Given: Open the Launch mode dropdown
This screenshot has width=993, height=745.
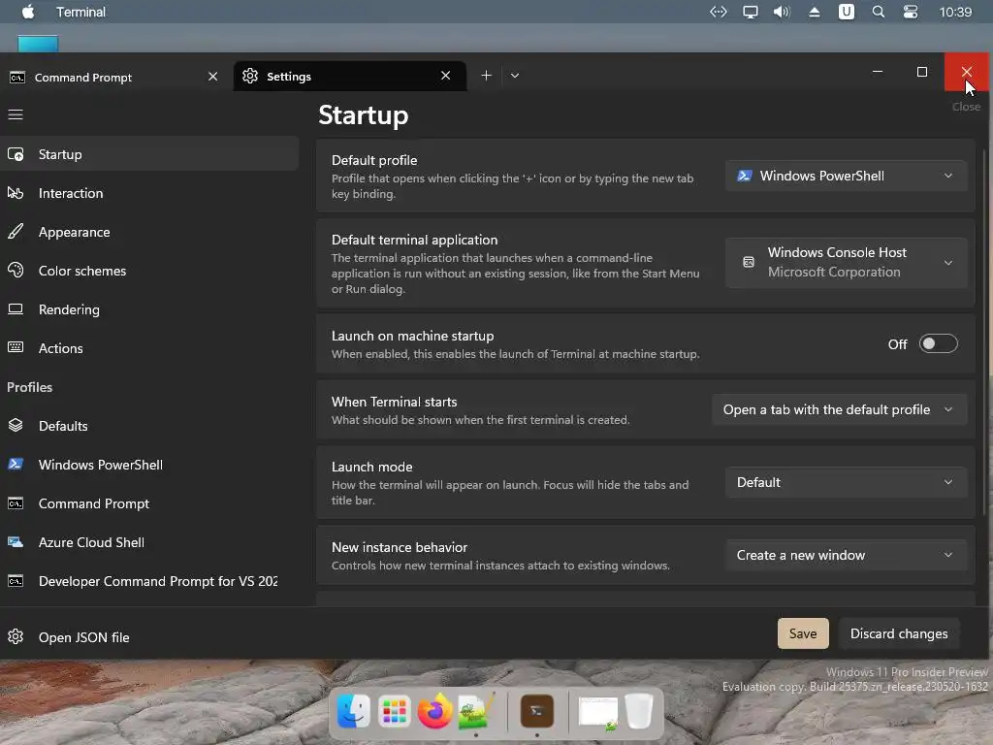Looking at the screenshot, I should (846, 482).
